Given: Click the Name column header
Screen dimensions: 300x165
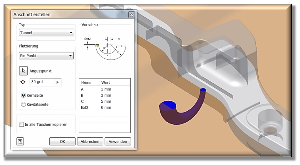Looking at the screenshot, I should coord(87,82).
